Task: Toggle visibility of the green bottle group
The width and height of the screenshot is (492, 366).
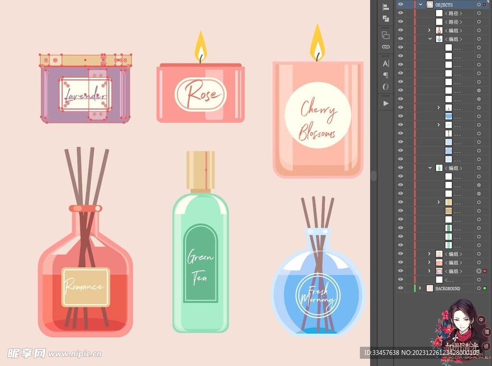Action: pyautogui.click(x=400, y=167)
